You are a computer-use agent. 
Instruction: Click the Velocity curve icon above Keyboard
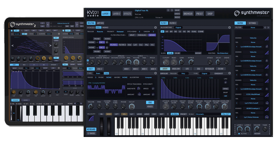click(x=91, y=119)
